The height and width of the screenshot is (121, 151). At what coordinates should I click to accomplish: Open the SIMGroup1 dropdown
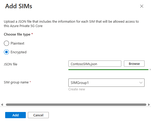pyautogui.click(x=106, y=83)
